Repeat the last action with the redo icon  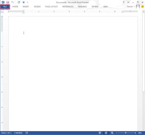coord(19,2)
